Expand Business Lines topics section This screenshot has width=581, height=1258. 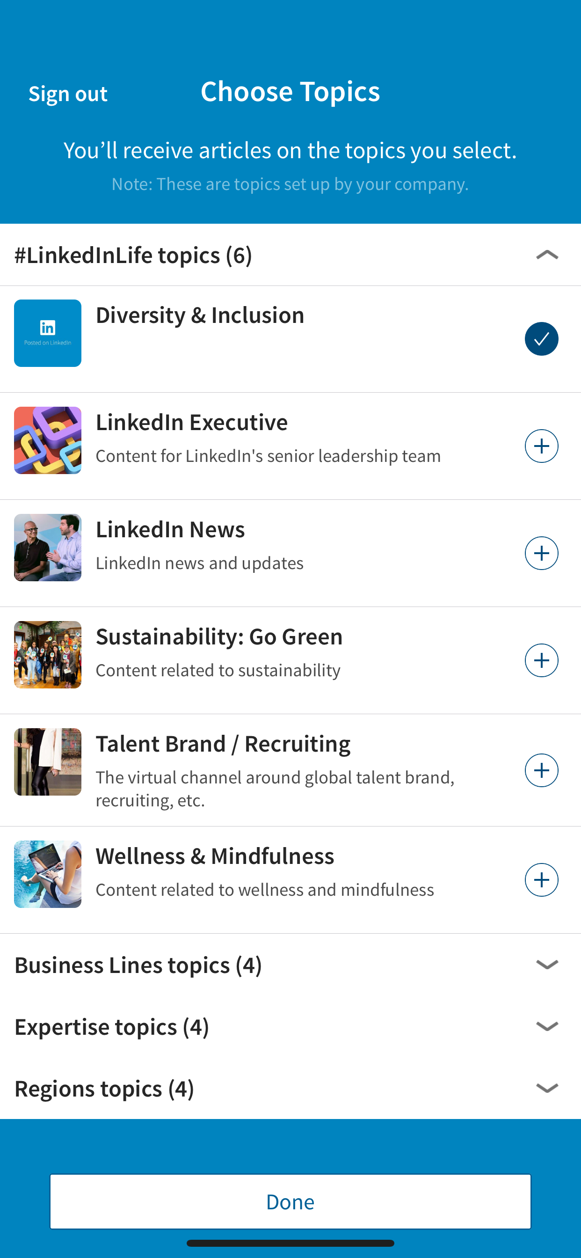547,965
